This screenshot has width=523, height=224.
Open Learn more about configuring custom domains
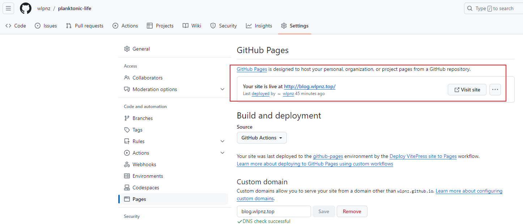pyautogui.click(x=469, y=191)
